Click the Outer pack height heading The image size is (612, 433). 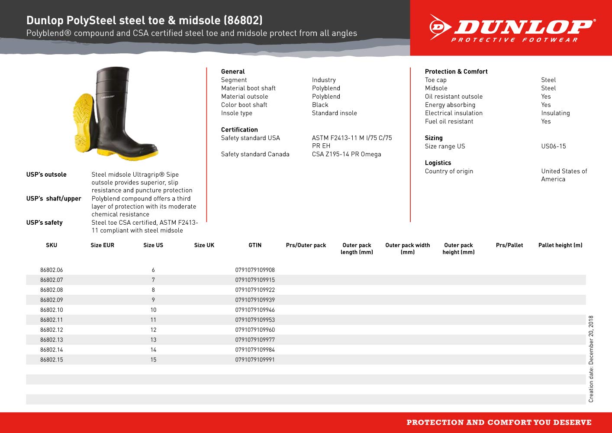click(458, 249)
